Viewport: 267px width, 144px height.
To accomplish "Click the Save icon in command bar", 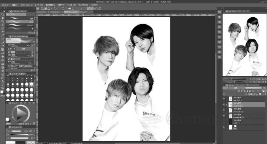I will (x=49, y=9).
